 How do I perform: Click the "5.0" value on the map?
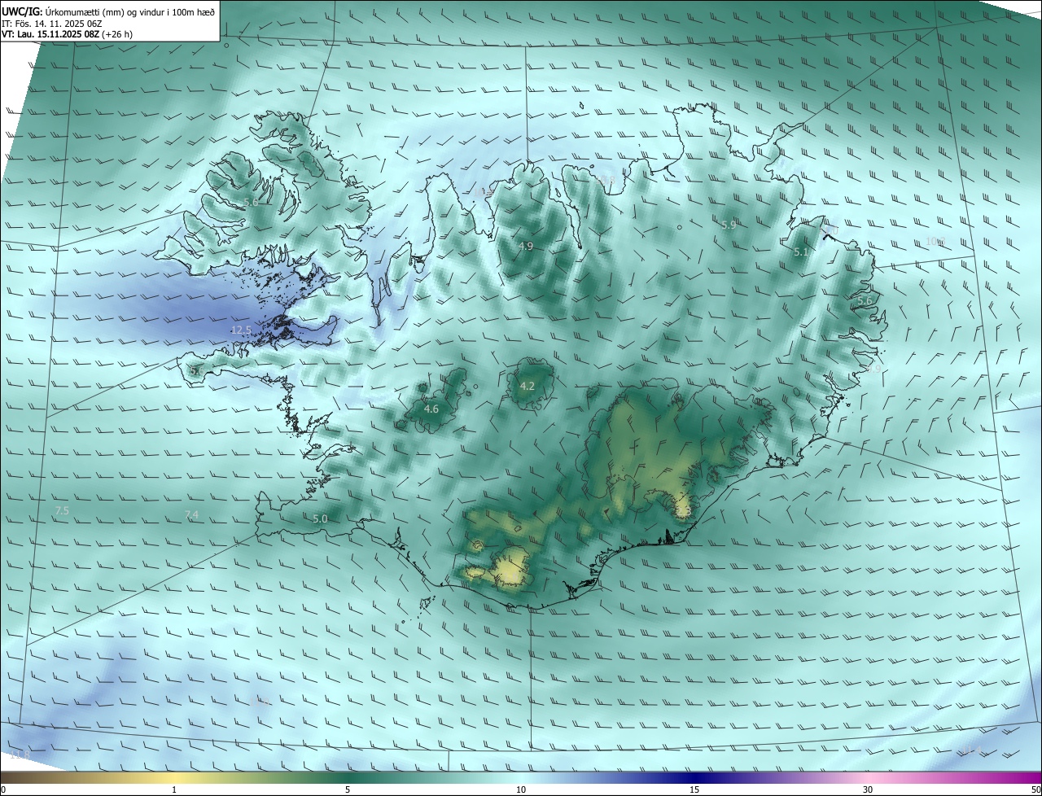pos(320,518)
